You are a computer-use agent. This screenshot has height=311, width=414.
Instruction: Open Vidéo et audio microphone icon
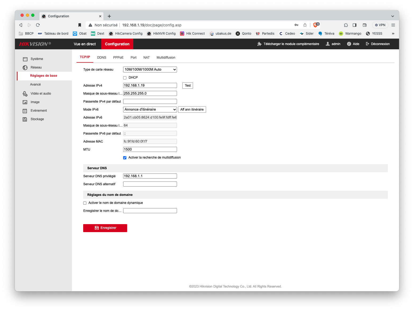click(25, 94)
